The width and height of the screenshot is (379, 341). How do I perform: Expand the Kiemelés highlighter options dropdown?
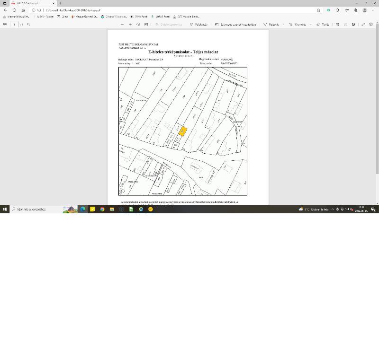tap(311, 25)
